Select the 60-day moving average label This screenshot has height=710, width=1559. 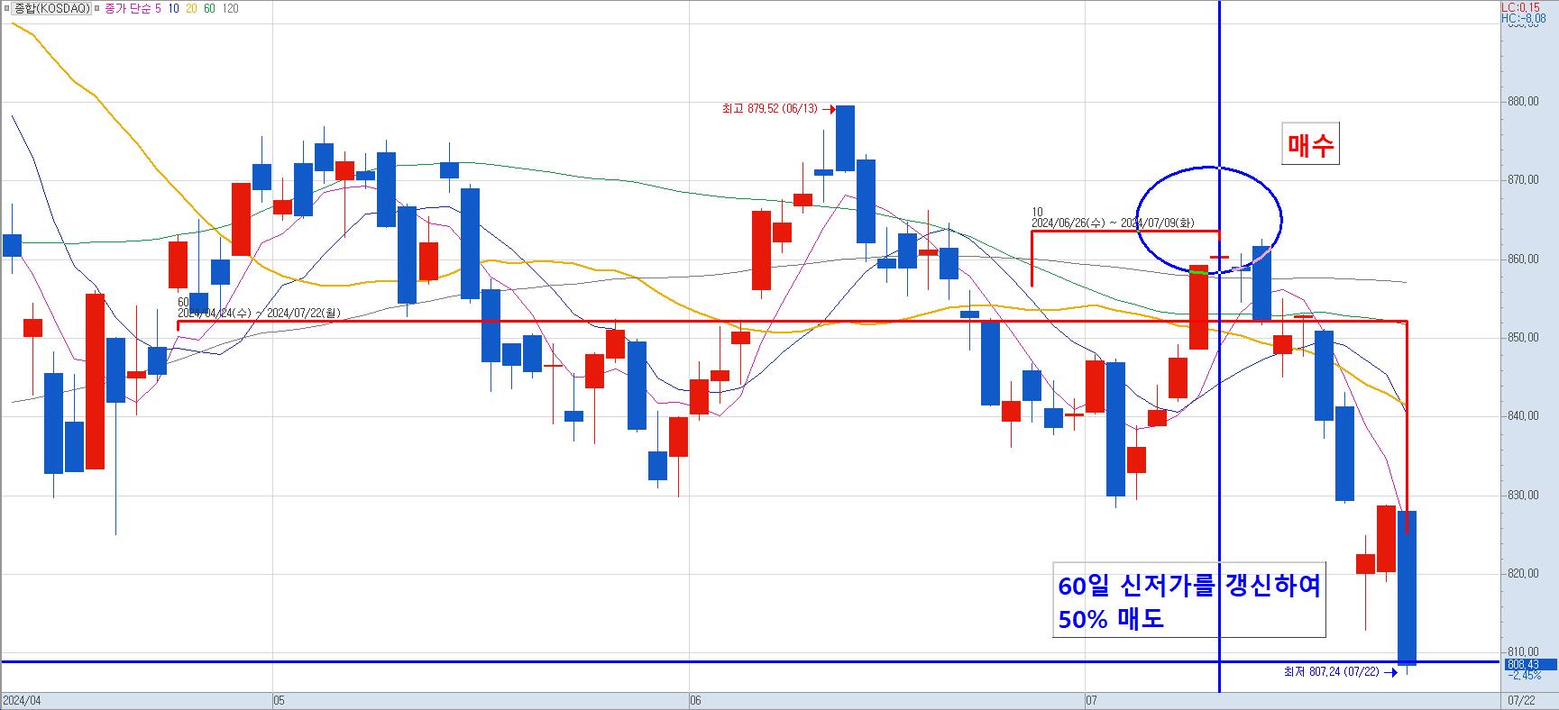pyautogui.click(x=209, y=8)
